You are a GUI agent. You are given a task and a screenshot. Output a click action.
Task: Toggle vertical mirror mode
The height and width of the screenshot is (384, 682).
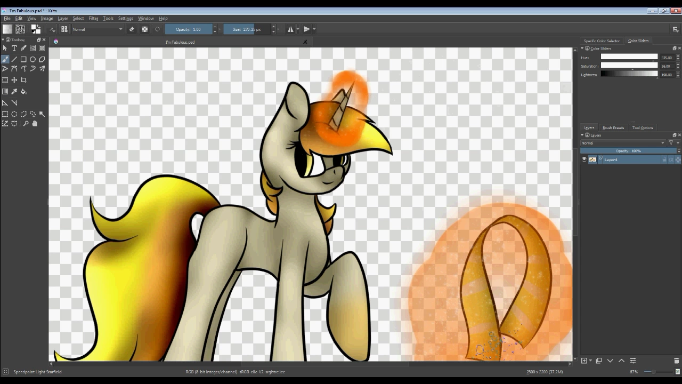306,29
